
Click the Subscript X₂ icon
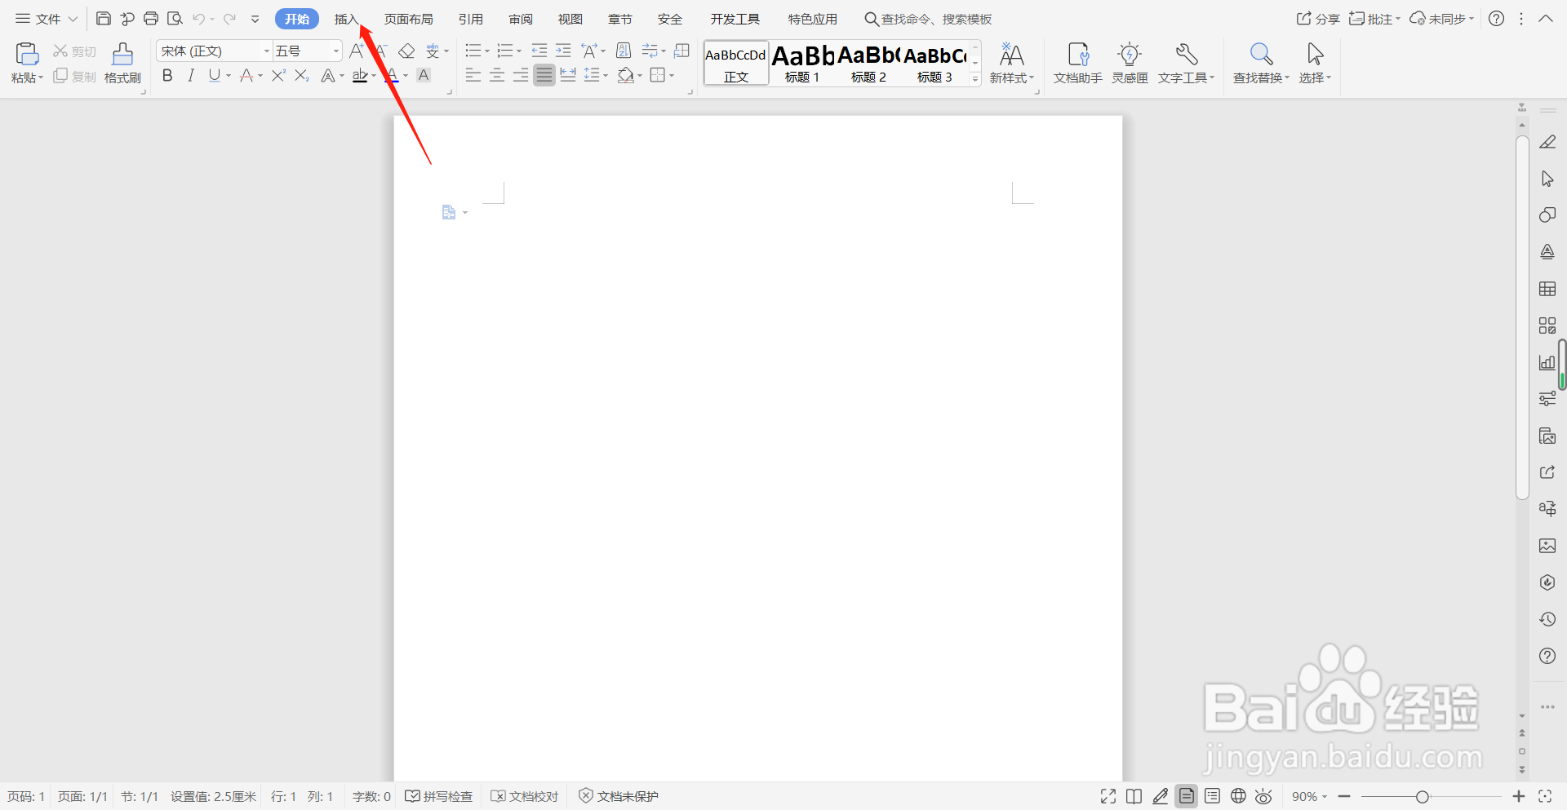[301, 76]
